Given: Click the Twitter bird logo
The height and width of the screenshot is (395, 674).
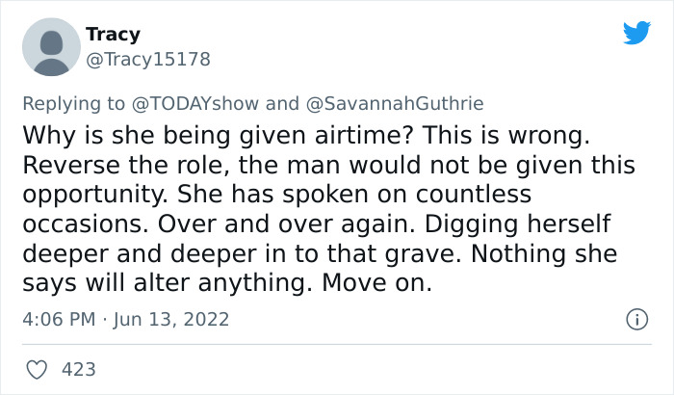Looking at the screenshot, I should (636, 33).
